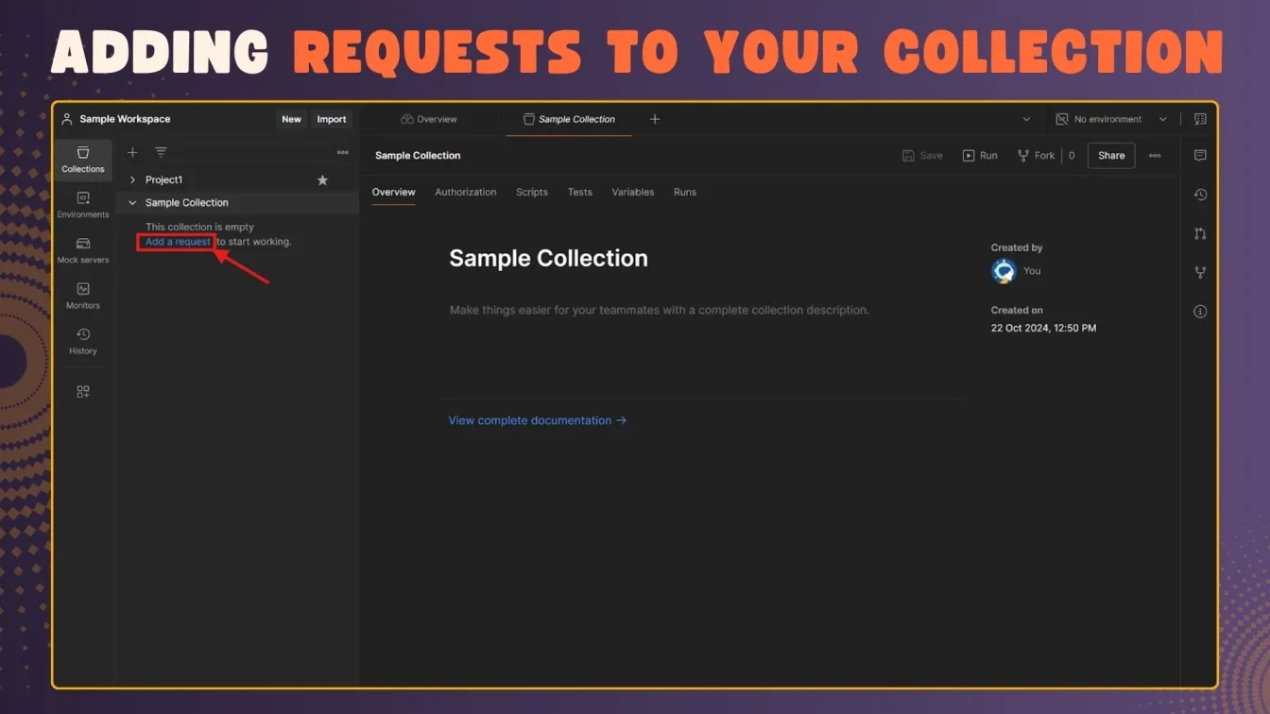Expand the tab list dropdown chevron
Screen dimensions: 1270x714
(x=1026, y=119)
